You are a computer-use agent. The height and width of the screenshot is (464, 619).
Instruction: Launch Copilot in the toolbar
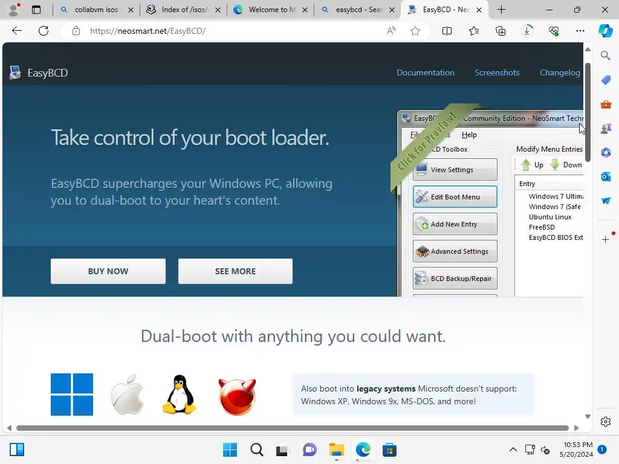[x=605, y=31]
